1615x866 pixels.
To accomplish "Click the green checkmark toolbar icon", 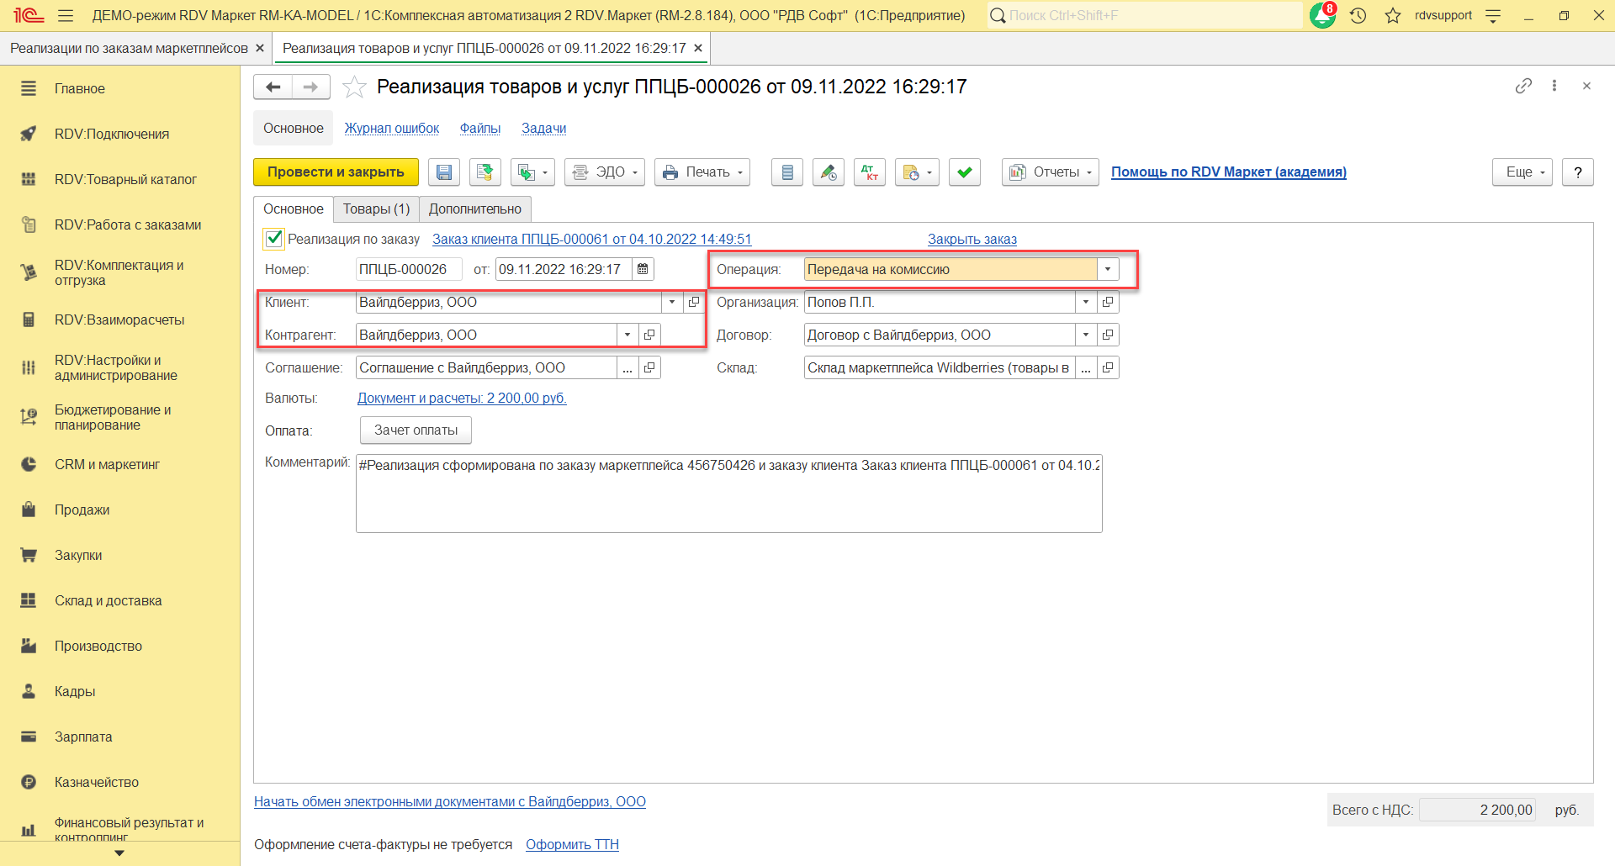I will click(x=964, y=172).
